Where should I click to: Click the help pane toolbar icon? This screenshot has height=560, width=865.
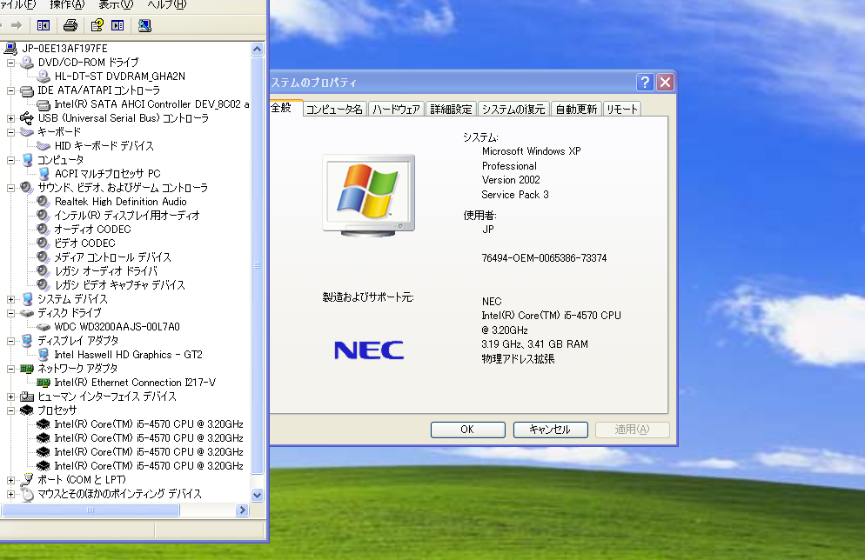click(117, 25)
